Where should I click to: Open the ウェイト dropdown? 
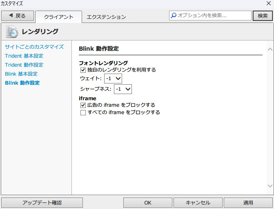(x=113, y=79)
